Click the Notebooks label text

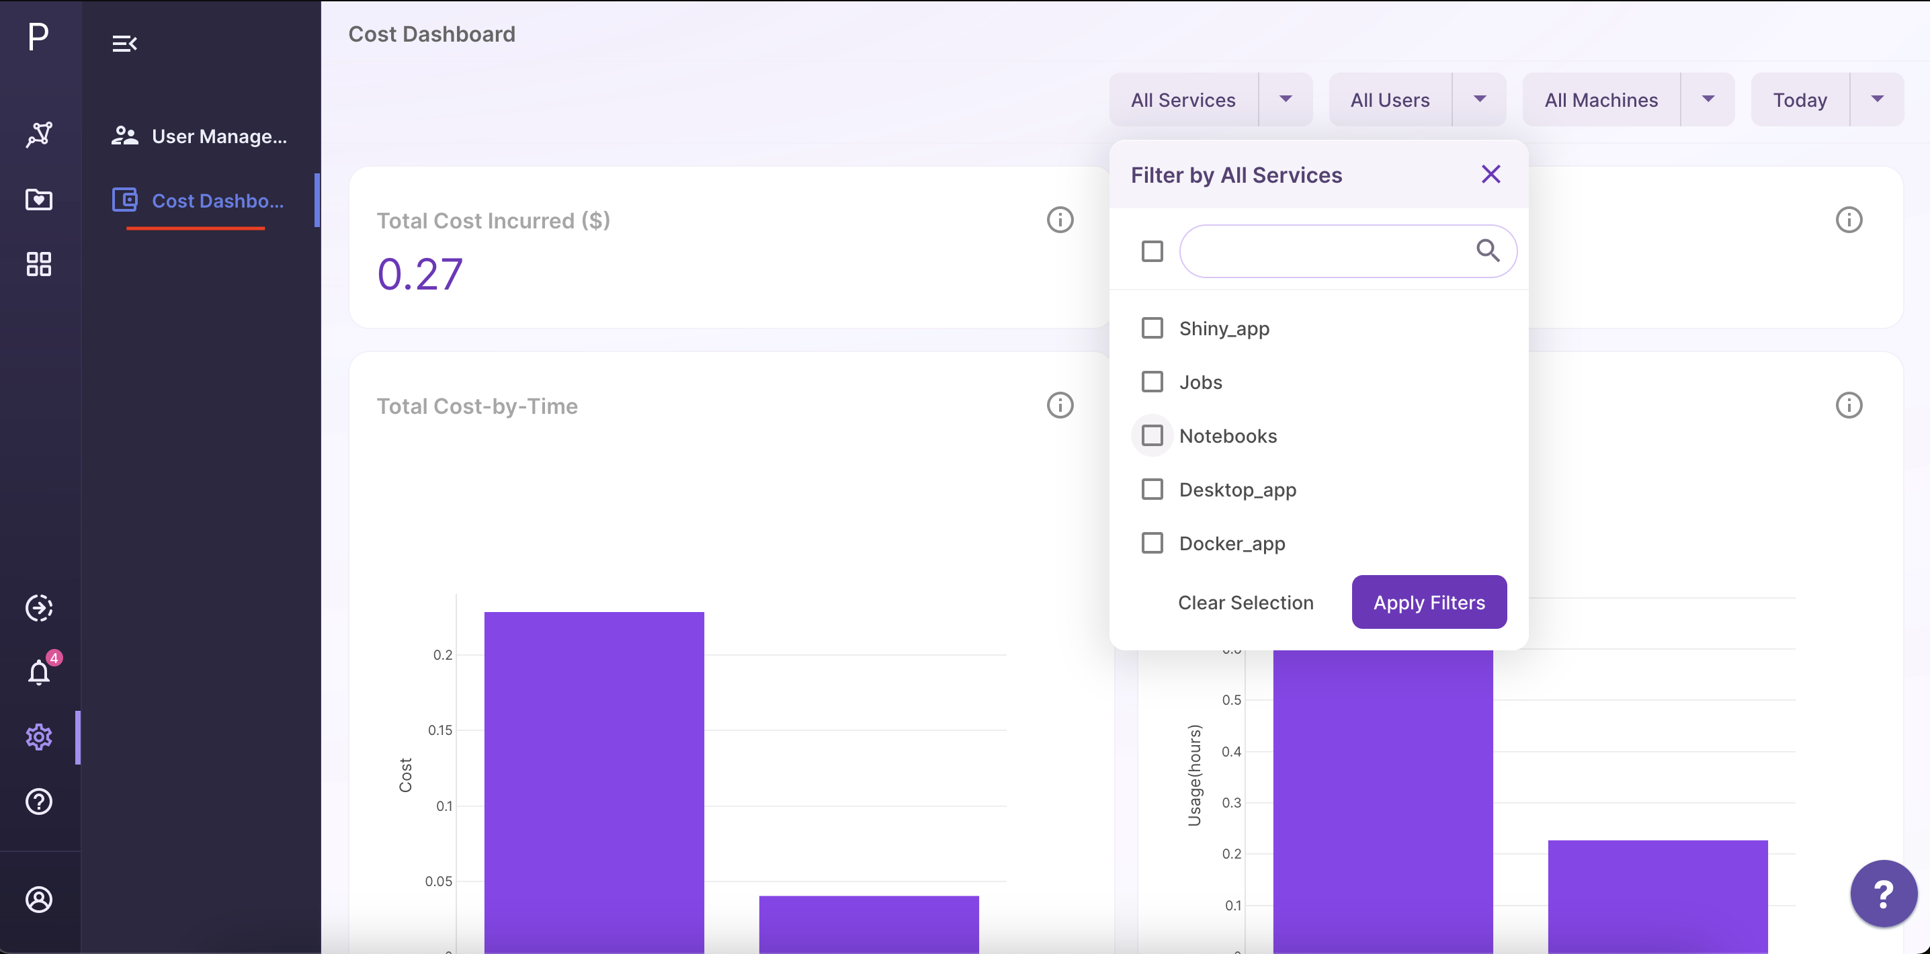pyautogui.click(x=1228, y=436)
